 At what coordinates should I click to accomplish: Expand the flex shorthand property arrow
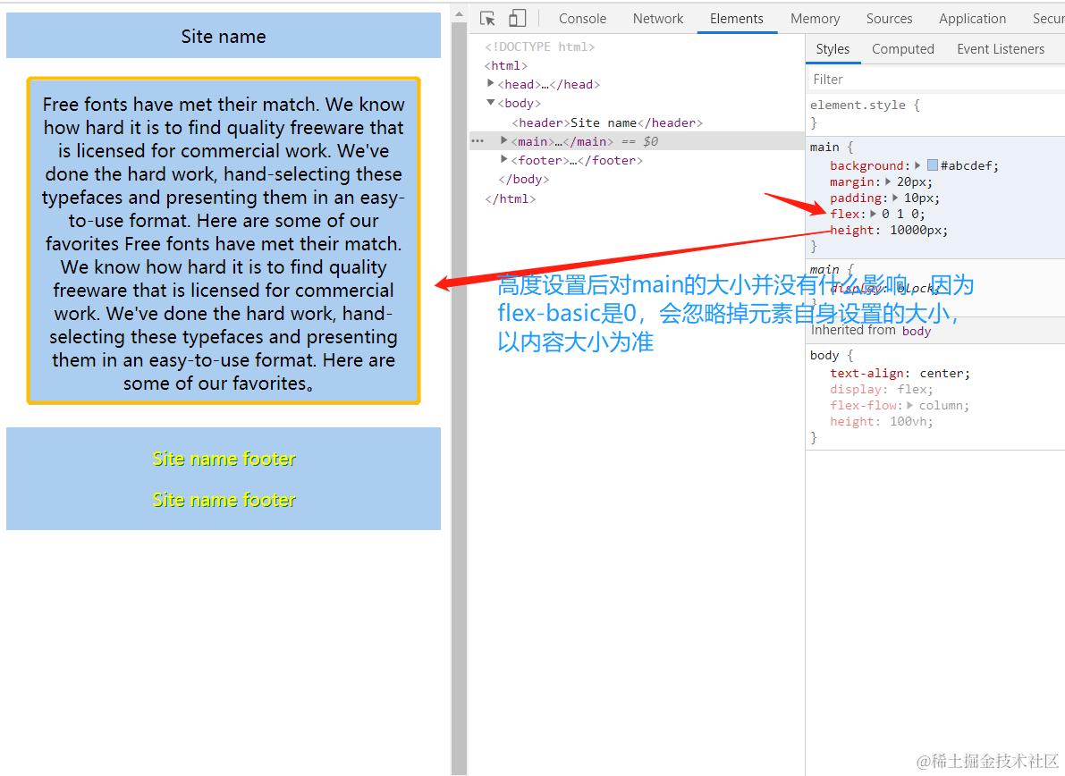pos(873,214)
